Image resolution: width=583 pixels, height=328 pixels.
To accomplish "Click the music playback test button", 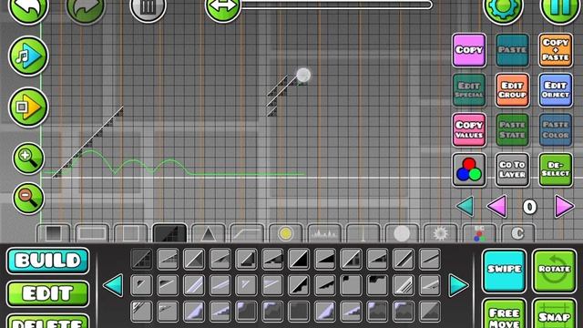I will click(28, 56).
